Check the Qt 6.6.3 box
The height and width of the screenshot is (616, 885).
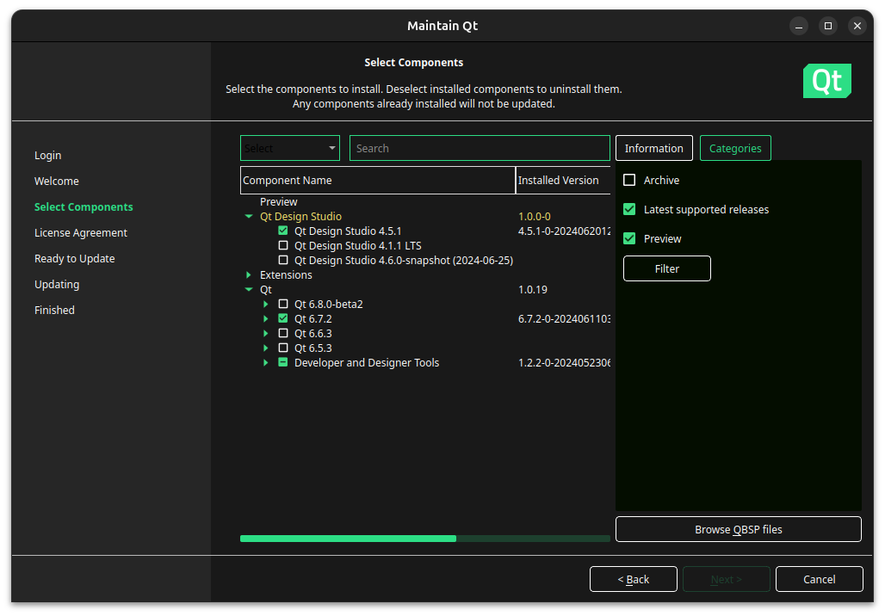(282, 334)
